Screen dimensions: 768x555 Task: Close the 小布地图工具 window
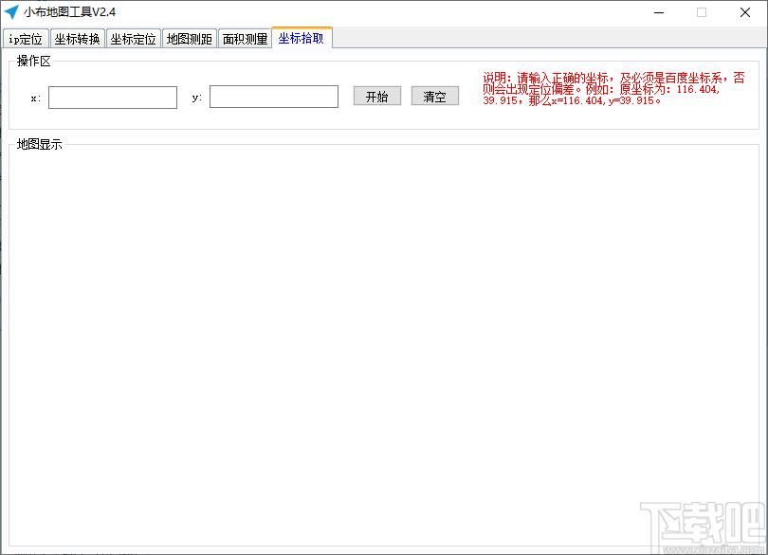[745, 12]
